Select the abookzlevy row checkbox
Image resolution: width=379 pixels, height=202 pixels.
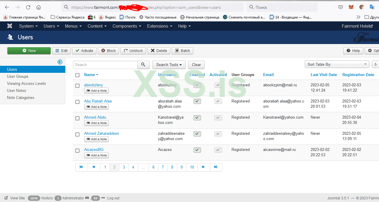(77, 86)
